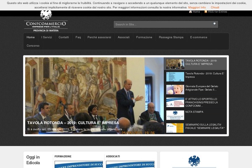
Task: Open 'SEMINARIO SULLA LEGALITA' FISCALE' title
Action: coord(205,126)
